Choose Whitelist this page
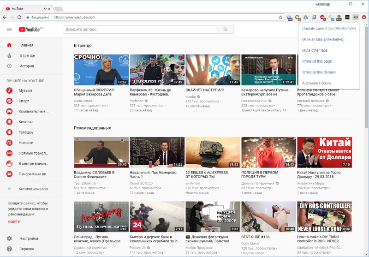The height and width of the screenshot is (257, 369). (317, 61)
